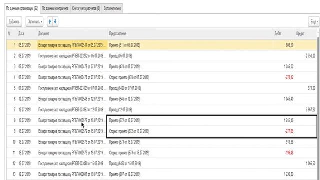Select row number 12 cell
Image resolution: width=320 pixels, height=180 pixels.
click(14, 163)
